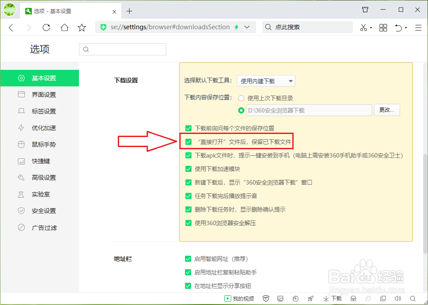Click the options page search box
The image size is (428, 305).
[122, 49]
